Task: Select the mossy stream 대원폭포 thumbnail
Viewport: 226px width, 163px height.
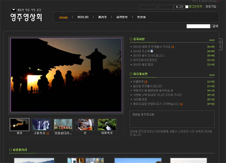Action: pos(107,125)
